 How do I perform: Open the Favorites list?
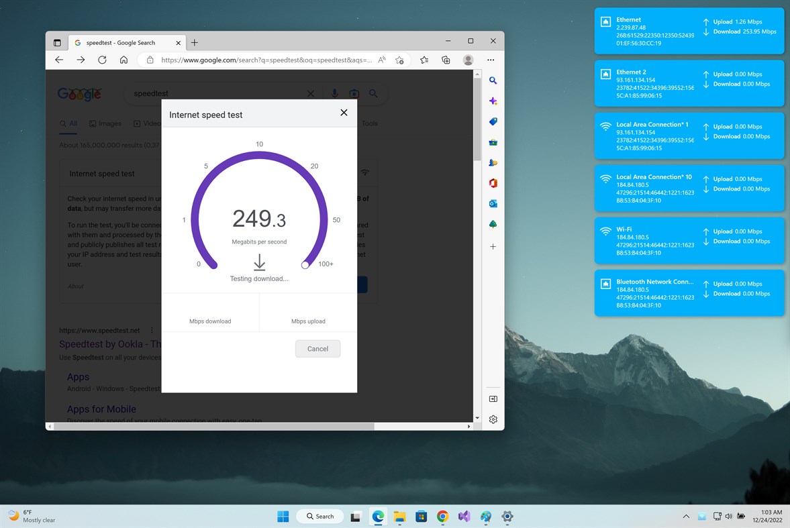(x=424, y=60)
